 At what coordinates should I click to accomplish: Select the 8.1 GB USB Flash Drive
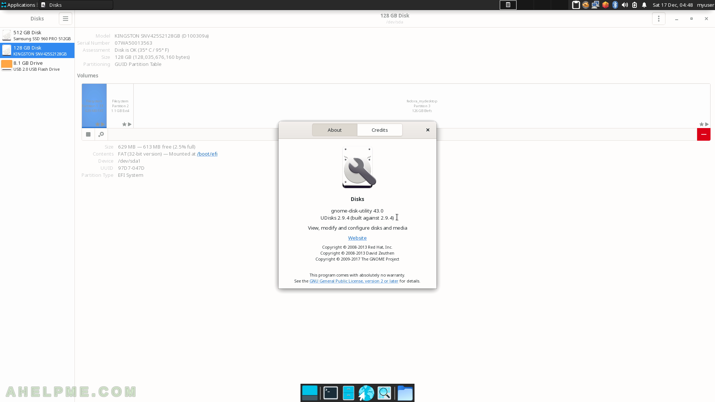pyautogui.click(x=37, y=66)
